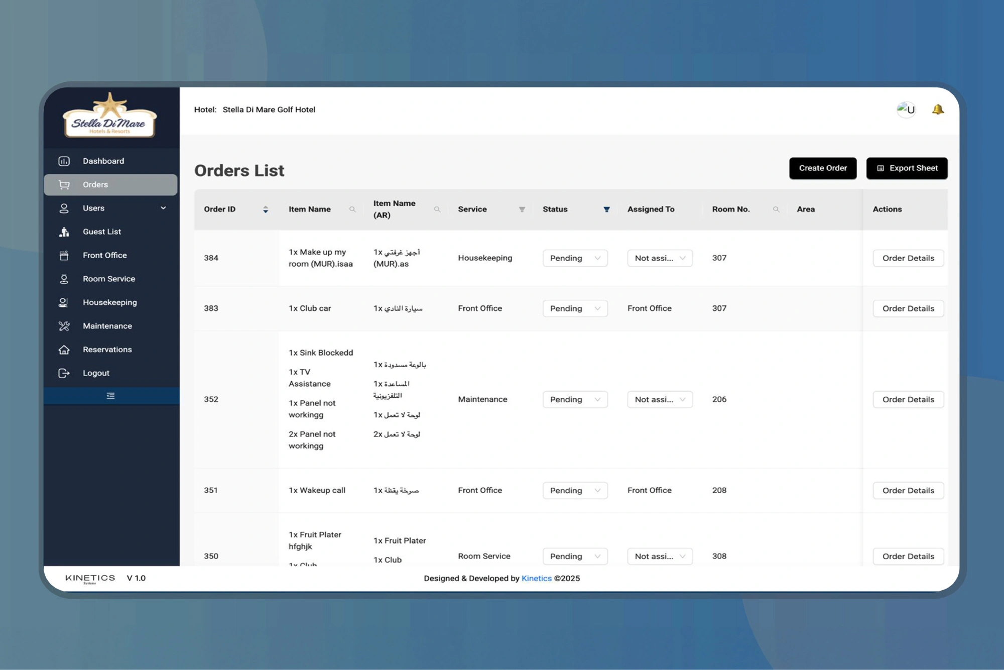Open the Housekeeping sidebar section
This screenshot has height=670, width=1004.
109,302
